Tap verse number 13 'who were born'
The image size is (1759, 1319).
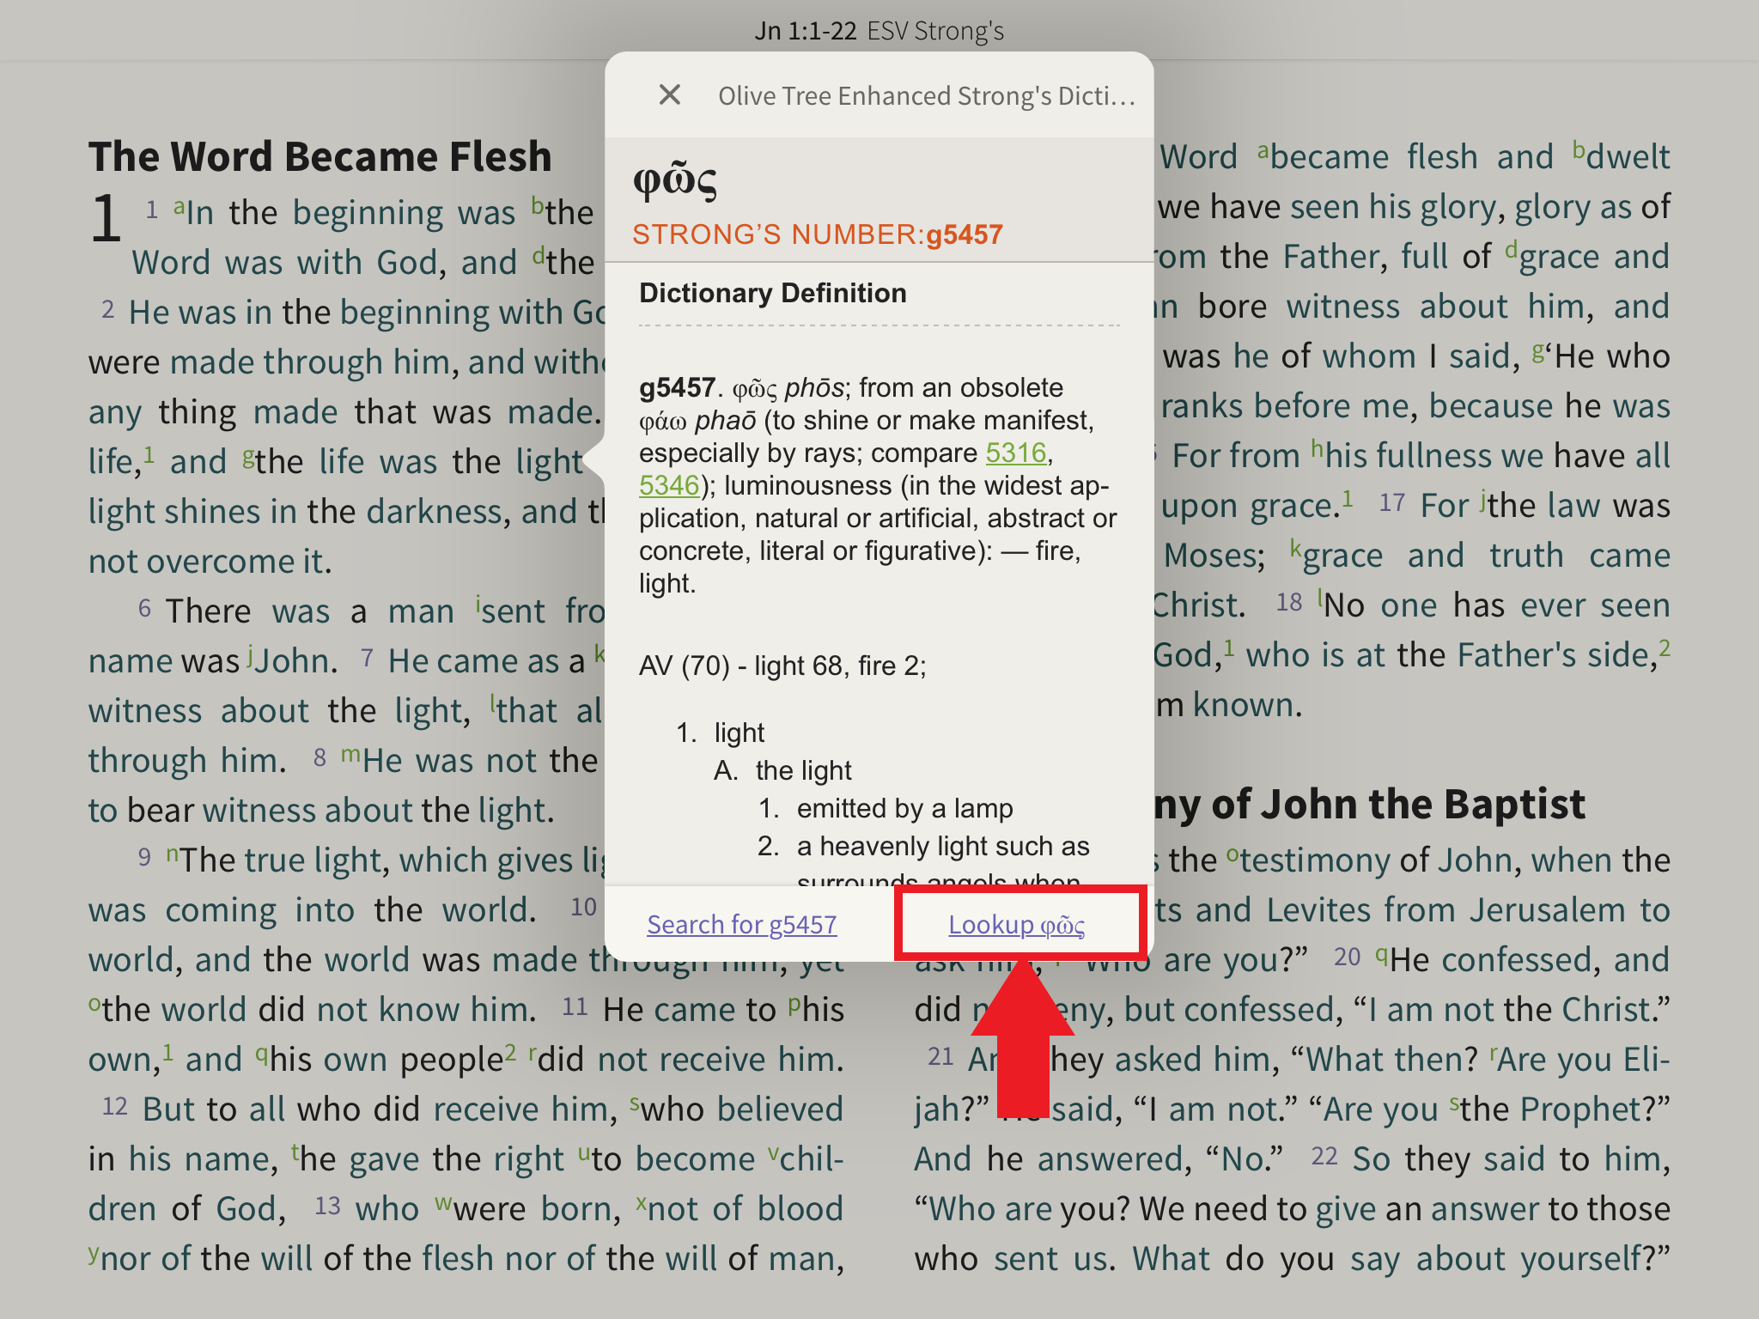point(327,1206)
